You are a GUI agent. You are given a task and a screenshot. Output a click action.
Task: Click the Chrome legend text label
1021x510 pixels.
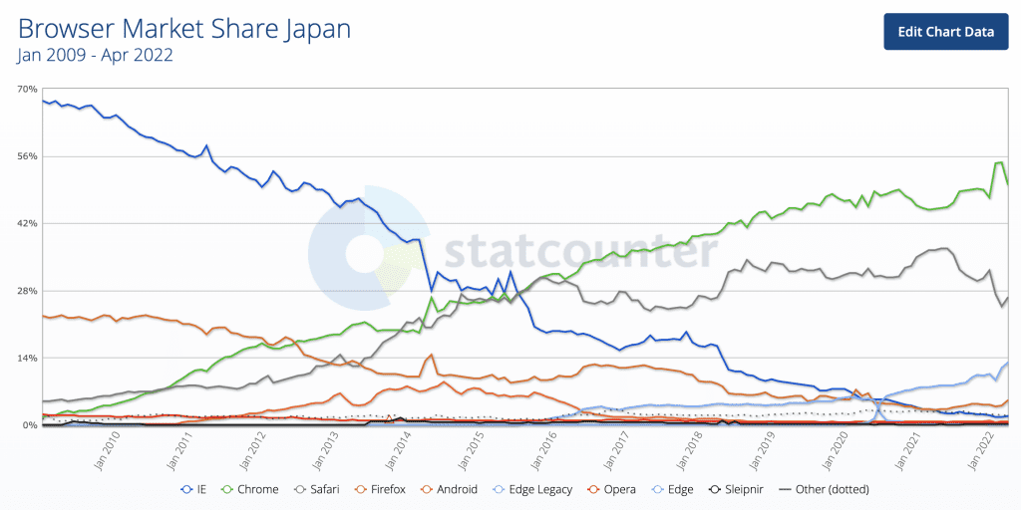[256, 489]
